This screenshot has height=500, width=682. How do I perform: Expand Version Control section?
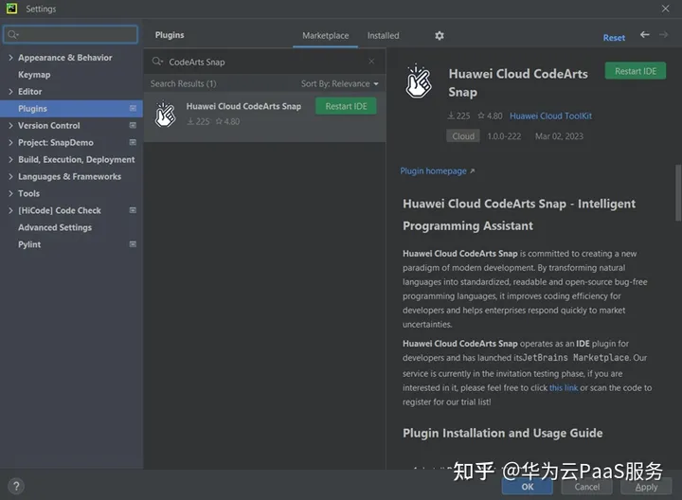[x=10, y=125]
